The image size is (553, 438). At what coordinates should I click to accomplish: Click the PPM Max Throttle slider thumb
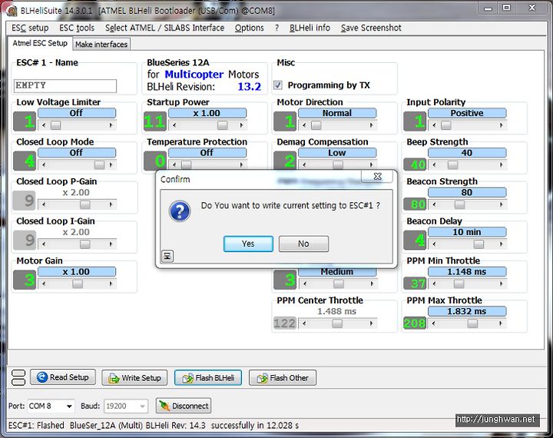pos(472,323)
